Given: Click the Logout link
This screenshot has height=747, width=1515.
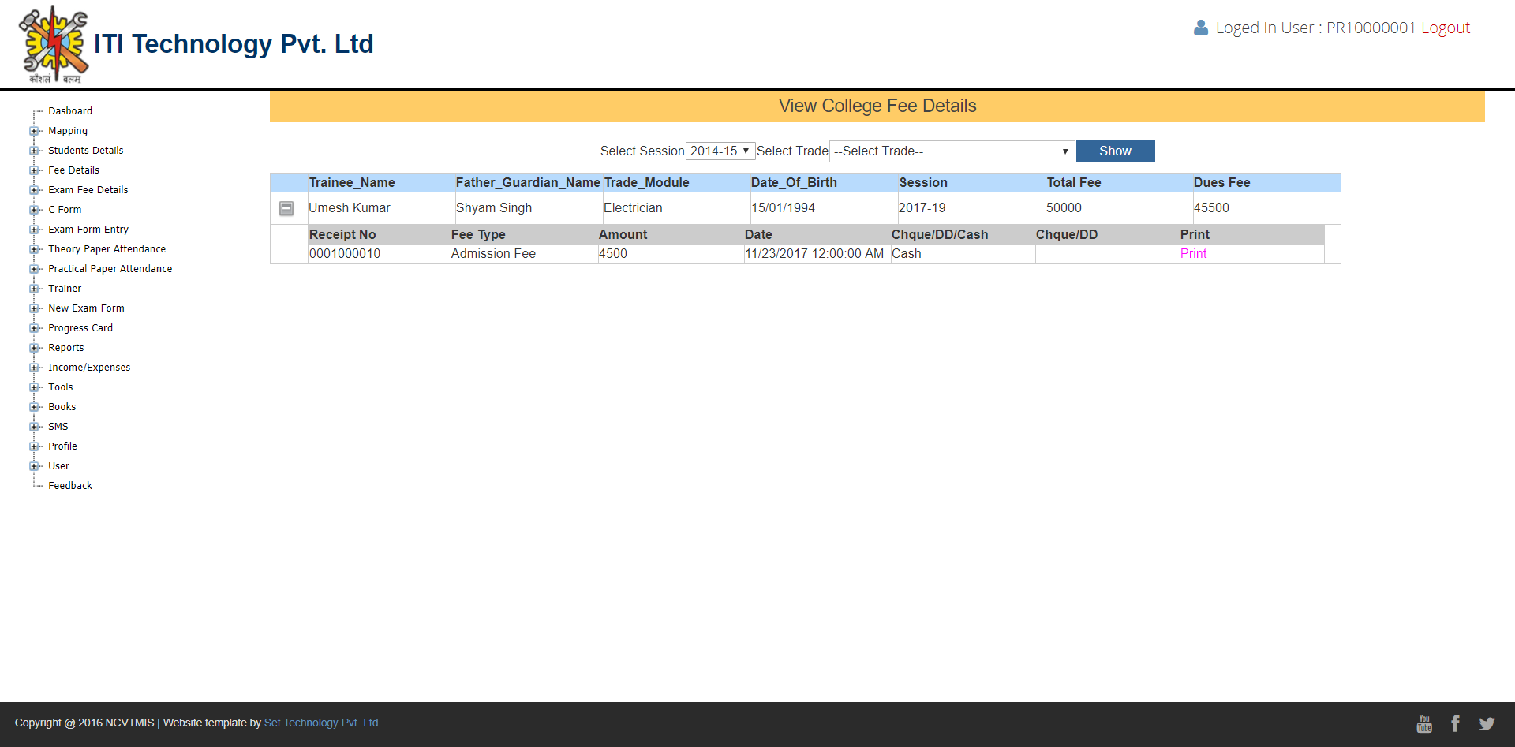Looking at the screenshot, I should click(x=1445, y=28).
